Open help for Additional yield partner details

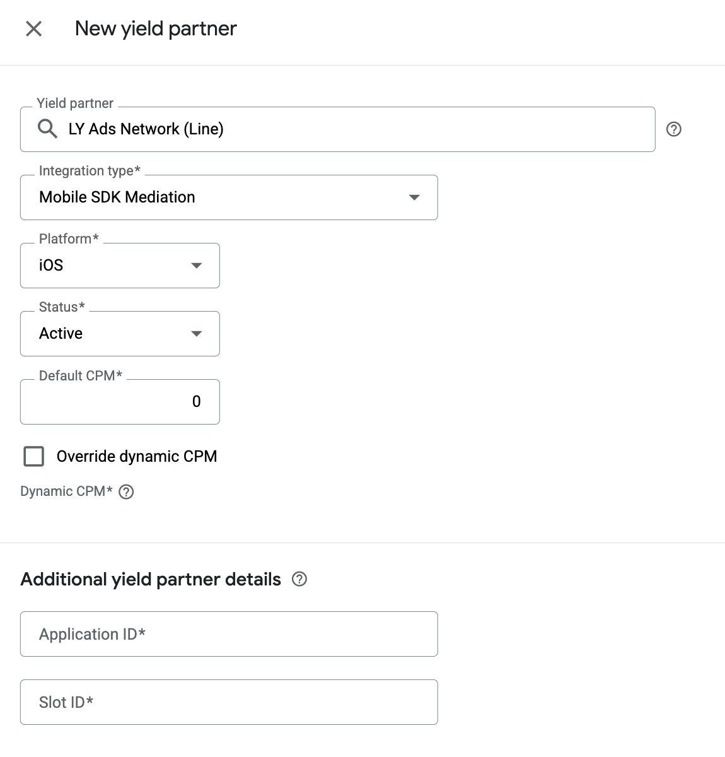pos(299,579)
